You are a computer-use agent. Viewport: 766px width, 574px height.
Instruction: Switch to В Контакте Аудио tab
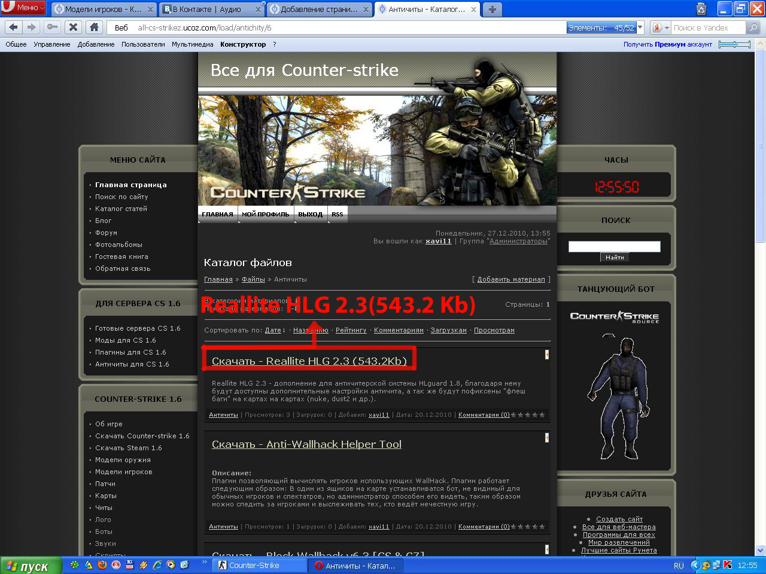pyautogui.click(x=206, y=9)
